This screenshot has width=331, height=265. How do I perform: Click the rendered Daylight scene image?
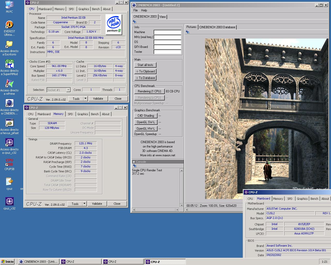coord(267,119)
